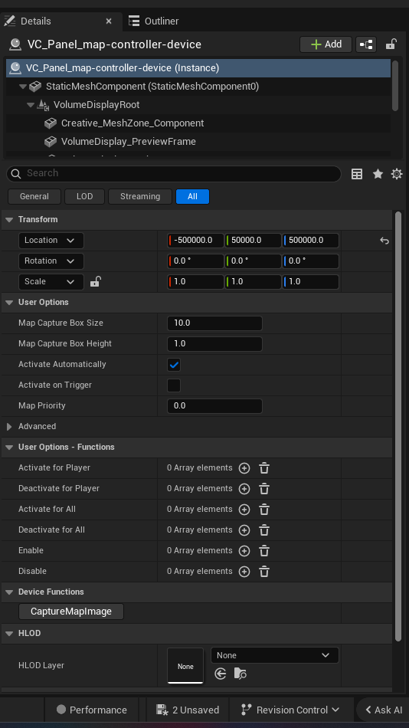Filter by the Streaming category
The height and width of the screenshot is (728, 409).
[139, 196]
